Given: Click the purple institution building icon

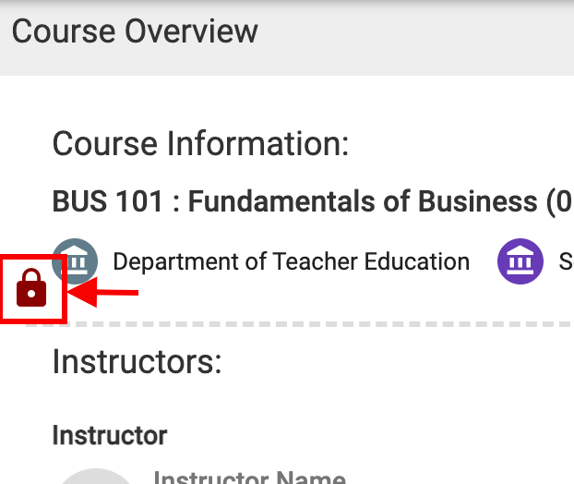Looking at the screenshot, I should [520, 261].
